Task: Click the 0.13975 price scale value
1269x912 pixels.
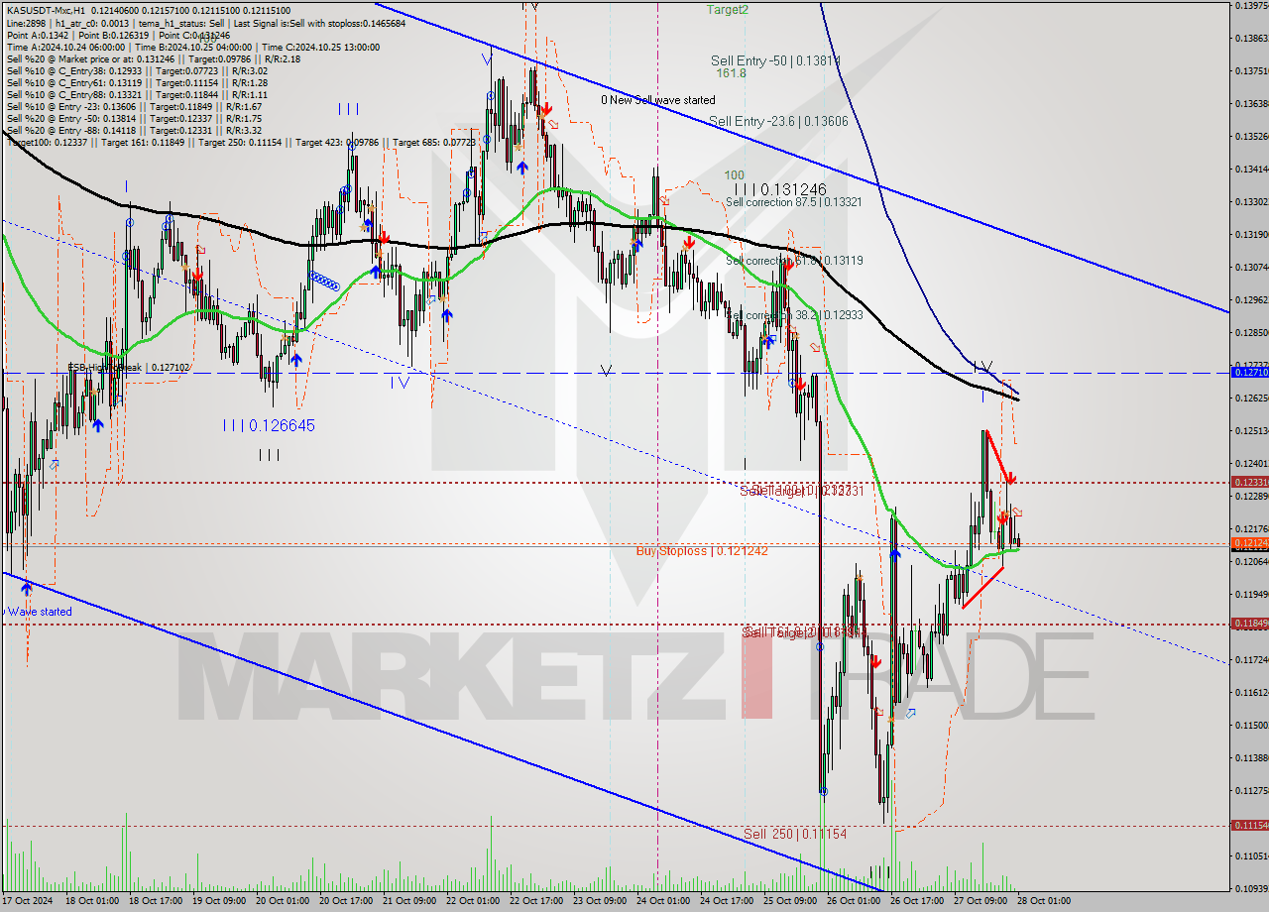Action: pos(1251,6)
